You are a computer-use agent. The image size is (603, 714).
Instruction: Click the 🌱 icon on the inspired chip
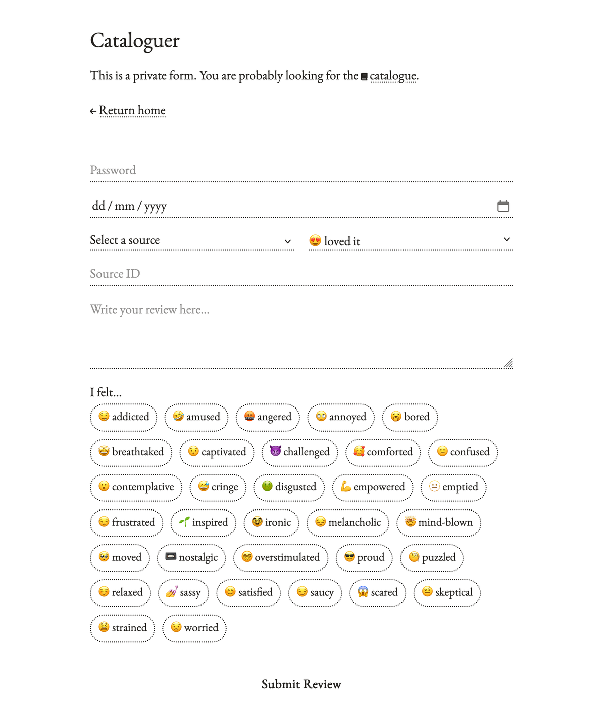pyautogui.click(x=185, y=523)
